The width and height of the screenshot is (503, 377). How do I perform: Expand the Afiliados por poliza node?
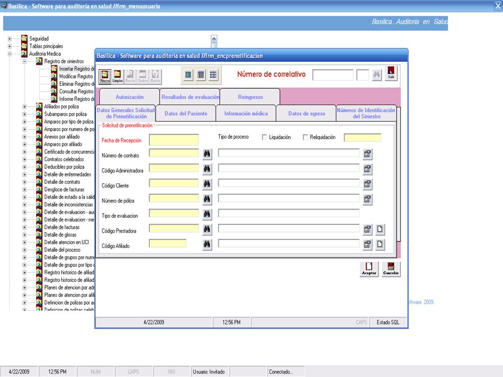click(x=25, y=106)
